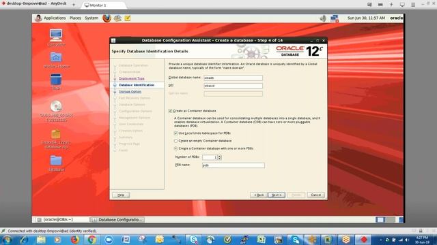Viewport: 437px width, 245px height.
Task: Open the Trash icon on the desktop
Action: coord(56,82)
